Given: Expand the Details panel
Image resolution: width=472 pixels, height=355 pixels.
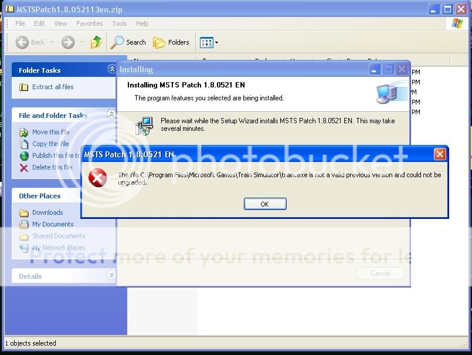Looking at the screenshot, I should pyautogui.click(x=111, y=275).
